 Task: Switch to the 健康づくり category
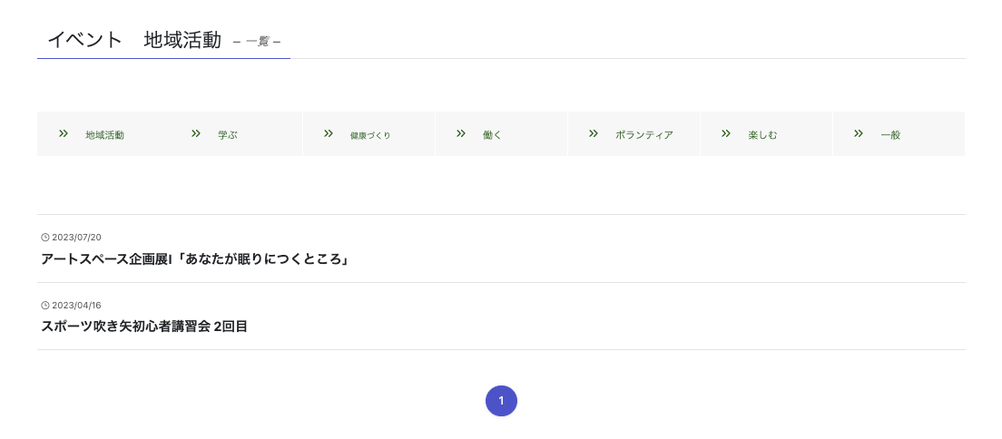point(368,133)
